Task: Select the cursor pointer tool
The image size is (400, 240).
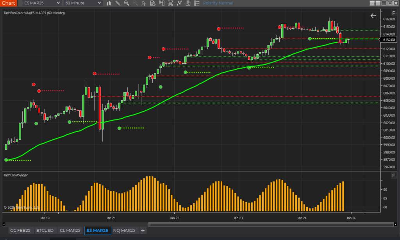Action: pyautogui.click(x=144, y=3)
